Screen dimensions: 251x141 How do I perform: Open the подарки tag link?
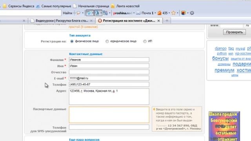pyautogui.click(x=242, y=64)
